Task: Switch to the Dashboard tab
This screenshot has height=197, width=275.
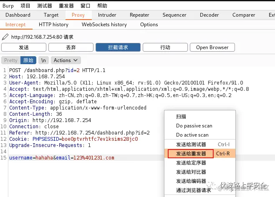Action: tap(18, 15)
